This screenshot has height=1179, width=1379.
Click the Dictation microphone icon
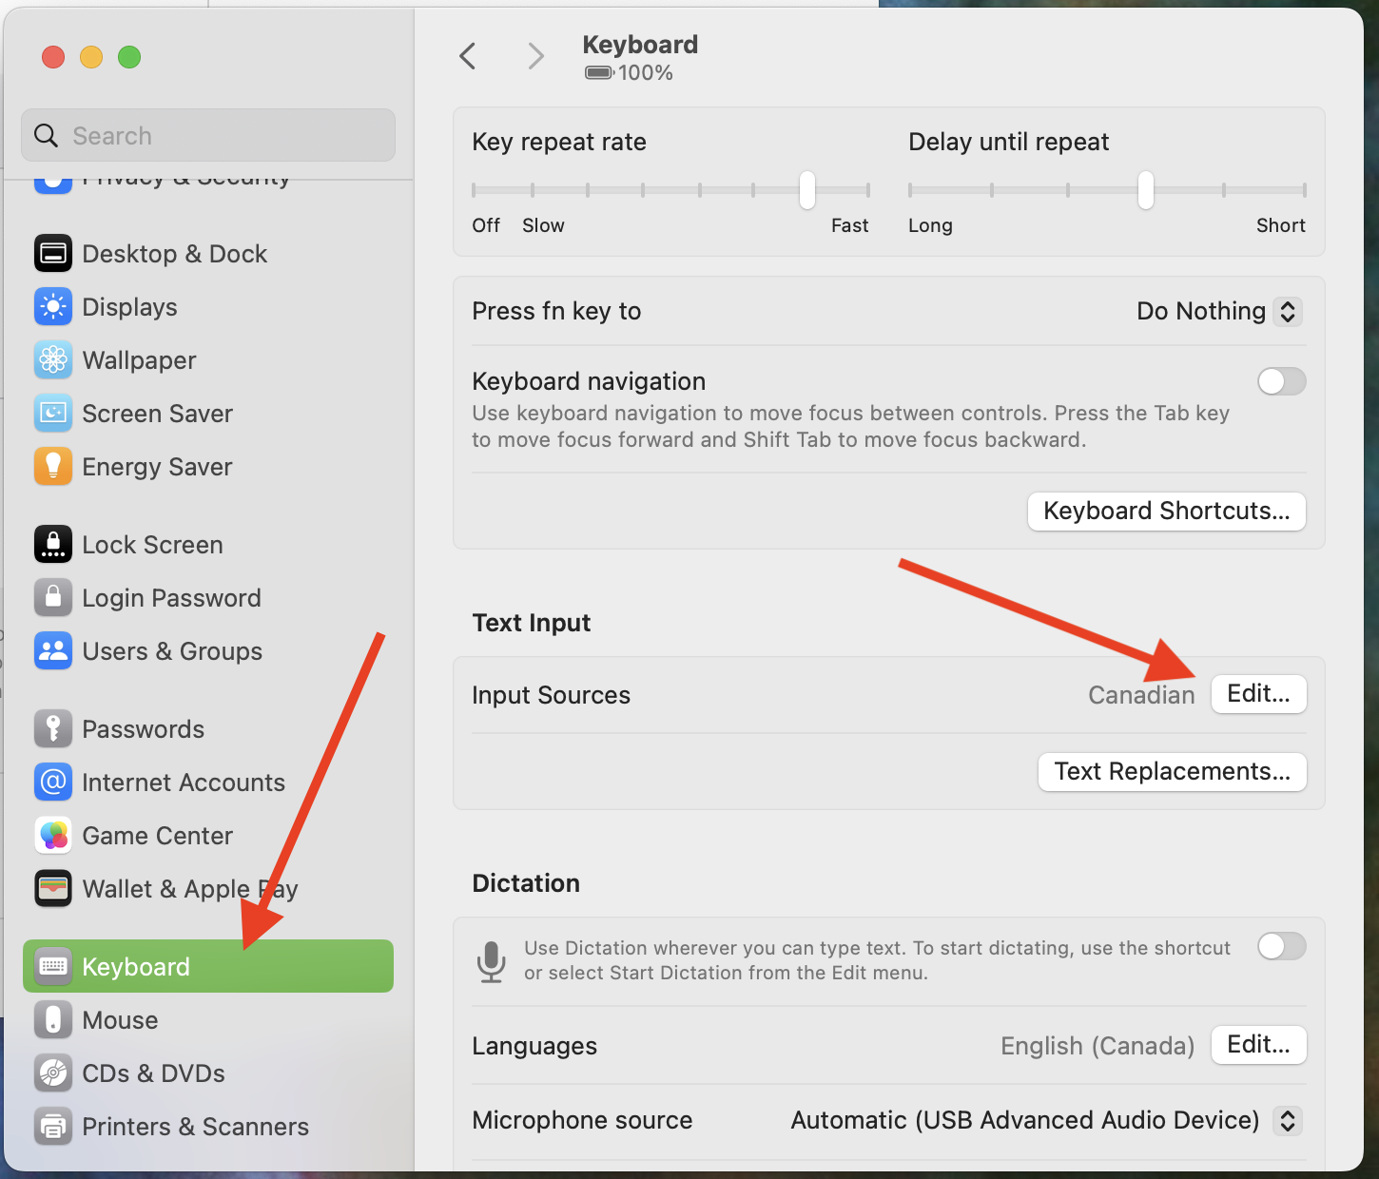coord(492,961)
